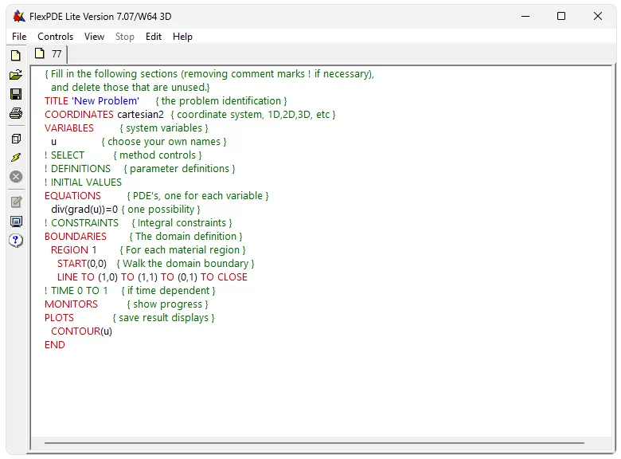Close the FlexPDE window

(598, 16)
